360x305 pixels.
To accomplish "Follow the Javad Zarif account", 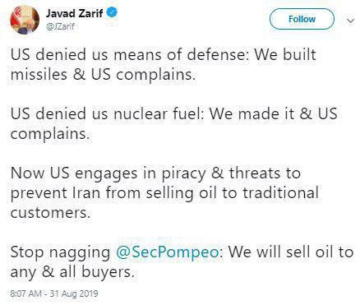I will pyautogui.click(x=302, y=19).
